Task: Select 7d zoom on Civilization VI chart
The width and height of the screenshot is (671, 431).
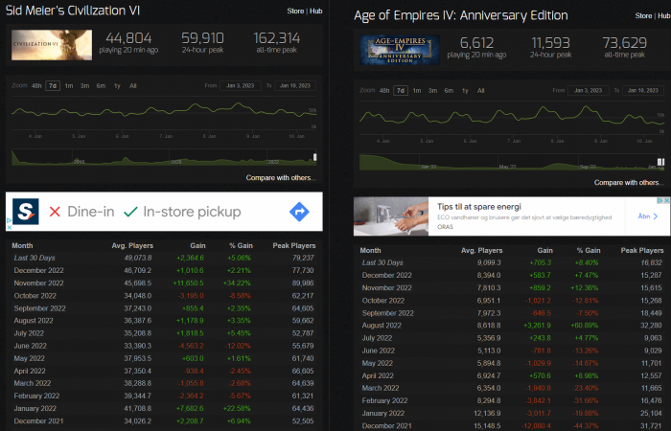Action: 53,86
